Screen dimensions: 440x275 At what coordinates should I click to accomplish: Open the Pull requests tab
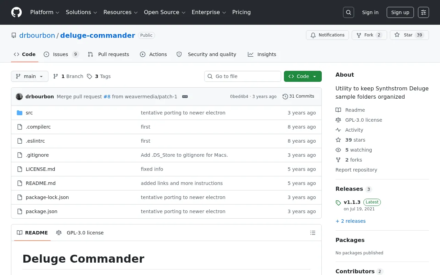coord(108,54)
